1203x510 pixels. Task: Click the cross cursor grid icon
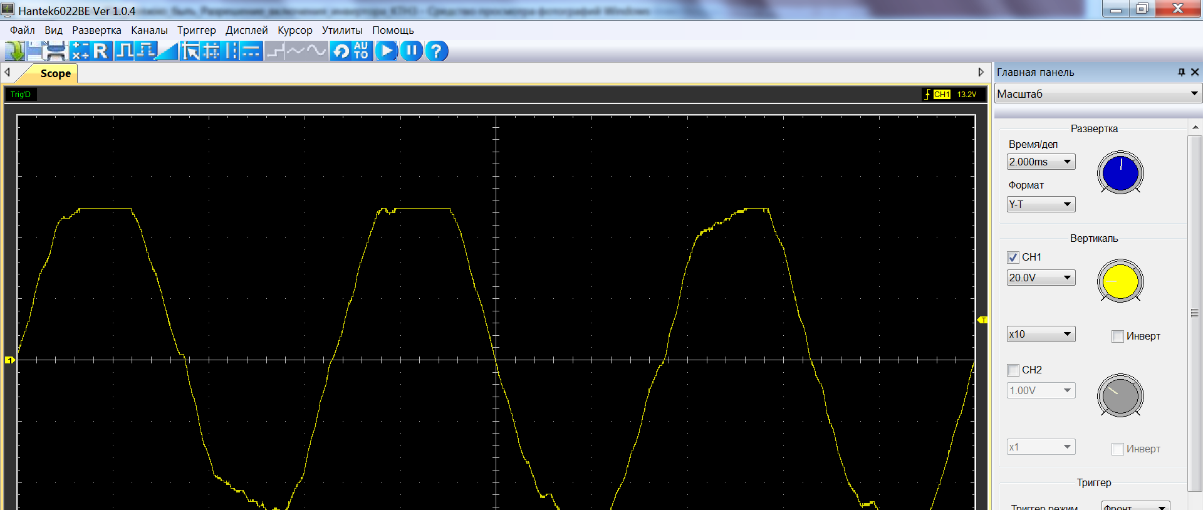pos(211,51)
